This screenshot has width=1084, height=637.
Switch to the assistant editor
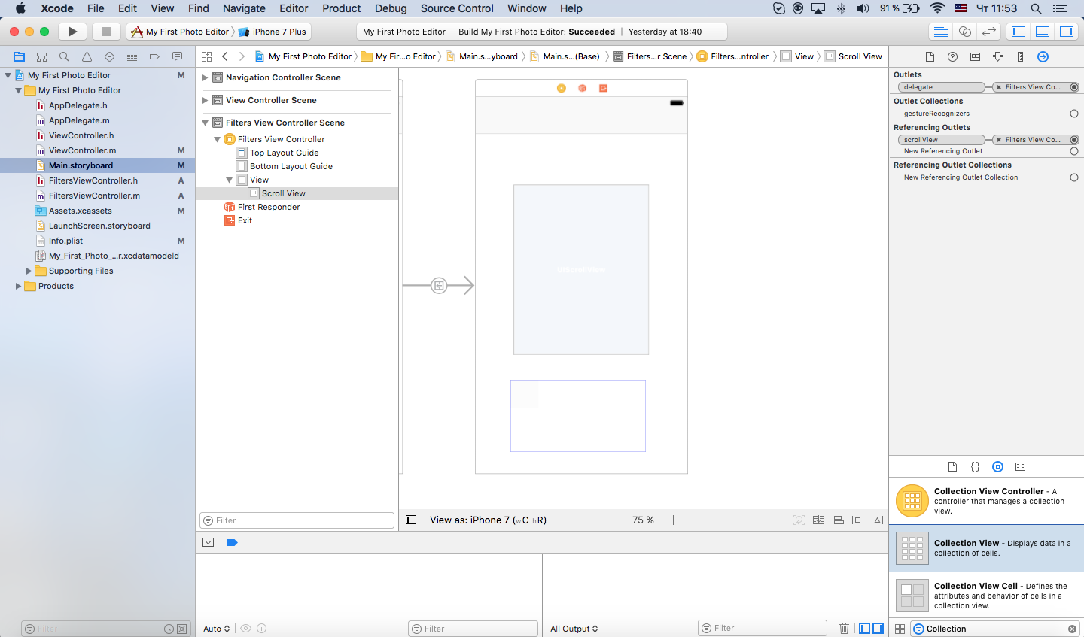click(964, 32)
